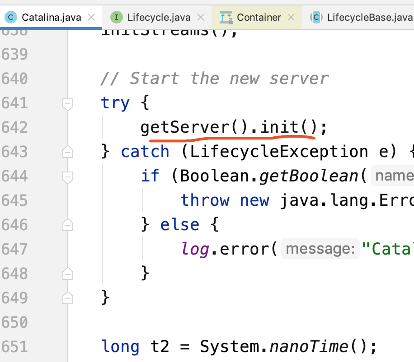Open the Container diagram tab
Screen dimensions: 414x362
tap(259, 18)
